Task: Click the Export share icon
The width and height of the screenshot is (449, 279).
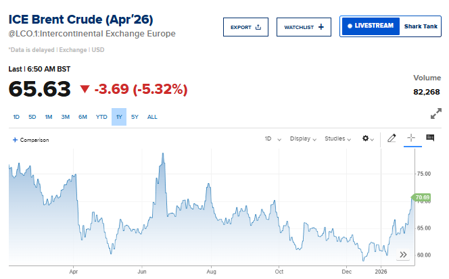Action: tap(258, 27)
